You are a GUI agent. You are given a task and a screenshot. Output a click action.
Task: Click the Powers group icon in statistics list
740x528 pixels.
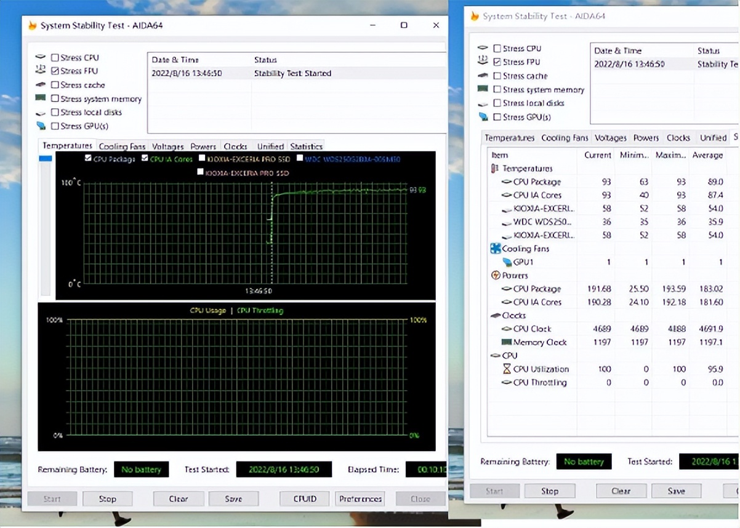[x=495, y=276]
